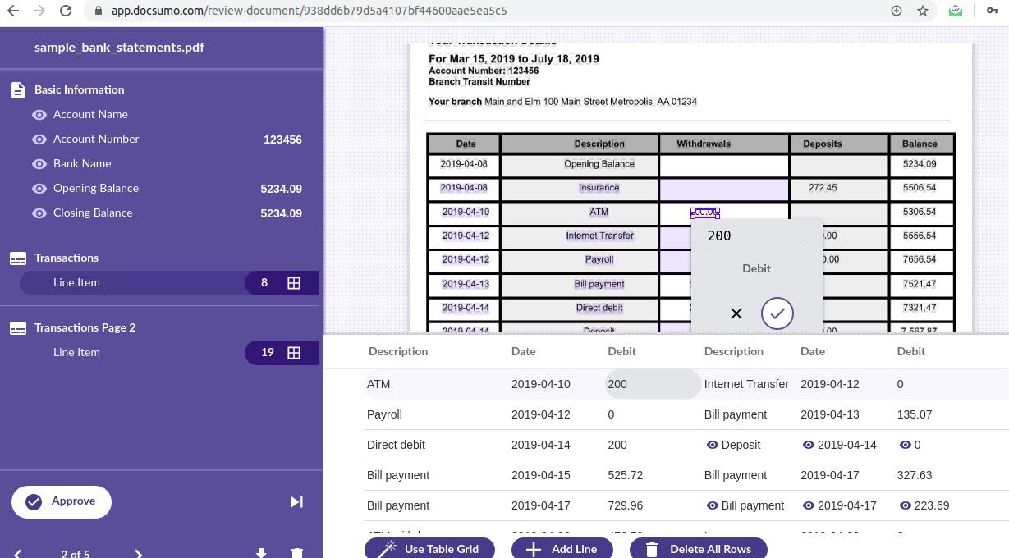Click the Transactions section table icon
Screen dimensions: 1009x558
coord(18,258)
